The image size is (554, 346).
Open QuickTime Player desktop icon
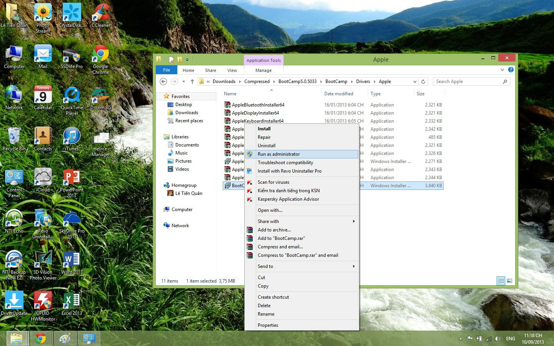point(72,101)
